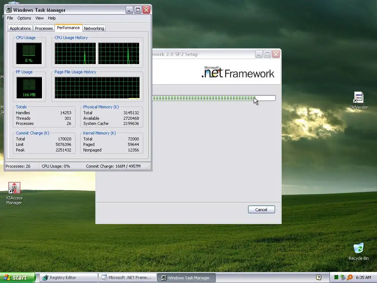Minimize the .NET Framework Setup window
The image size is (377, 283).
pyautogui.click(x=259, y=54)
